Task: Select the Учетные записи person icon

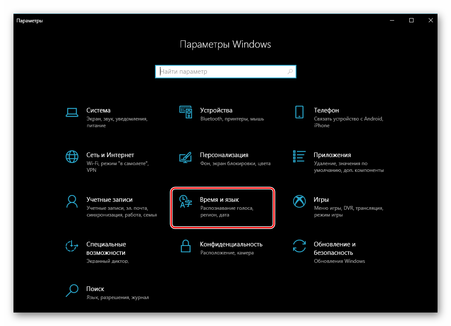Action: [x=72, y=201]
